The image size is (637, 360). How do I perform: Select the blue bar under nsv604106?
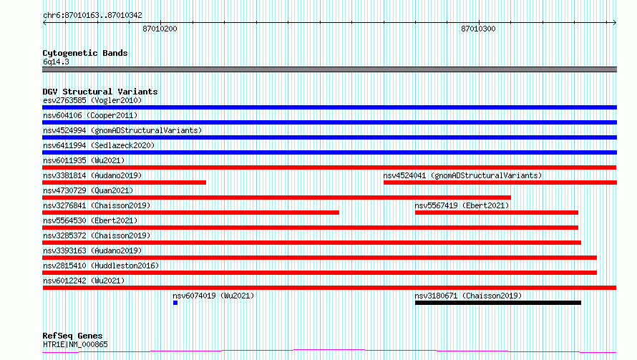(x=329, y=122)
